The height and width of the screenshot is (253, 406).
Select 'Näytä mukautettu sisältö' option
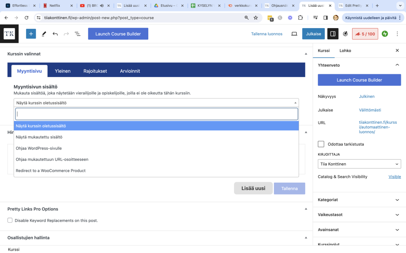(39, 137)
